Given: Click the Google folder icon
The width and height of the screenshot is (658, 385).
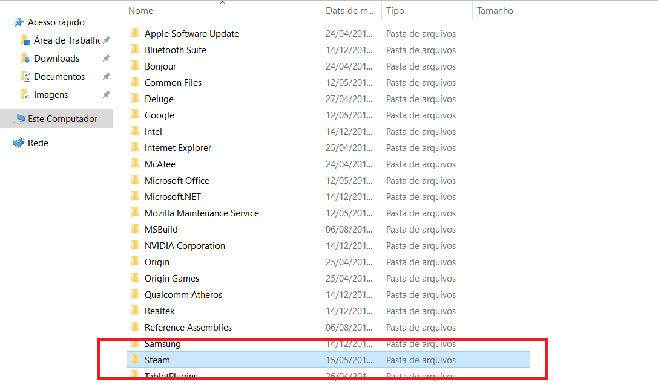Looking at the screenshot, I should [x=135, y=115].
